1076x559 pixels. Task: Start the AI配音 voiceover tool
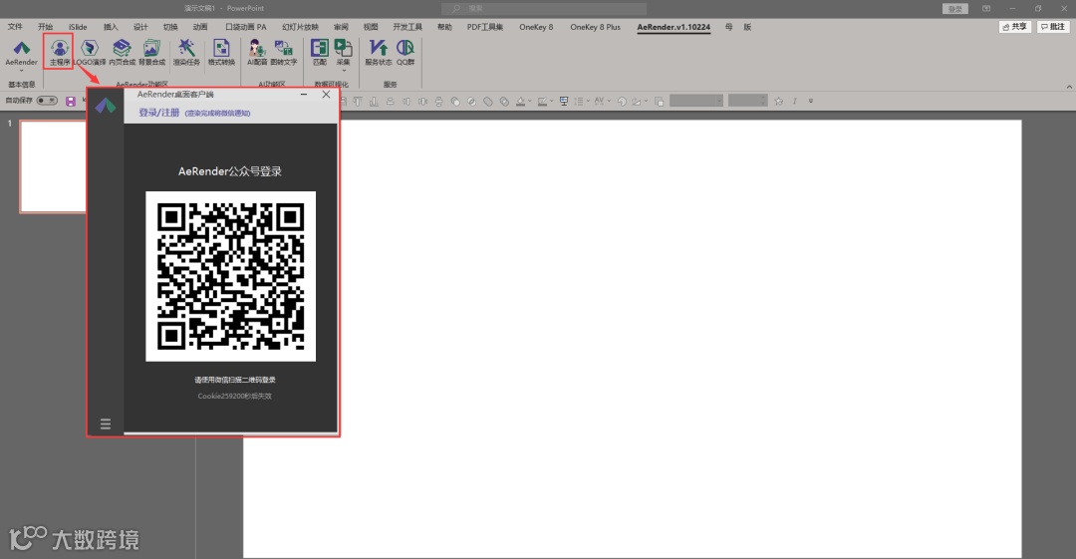pyautogui.click(x=257, y=52)
